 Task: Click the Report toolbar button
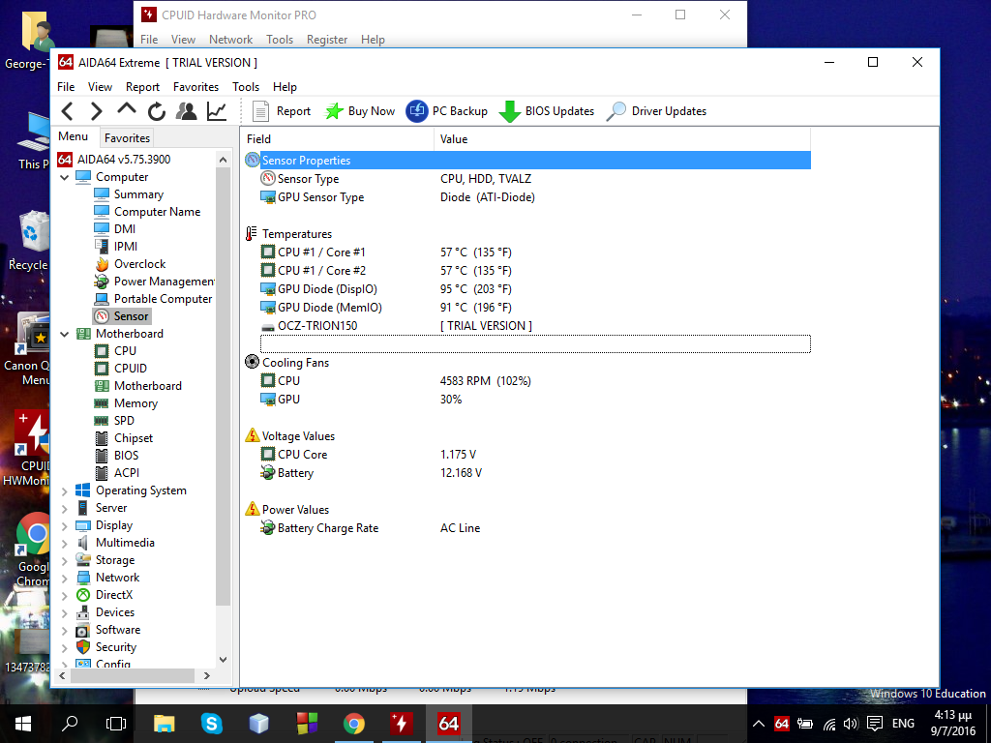[x=282, y=111]
